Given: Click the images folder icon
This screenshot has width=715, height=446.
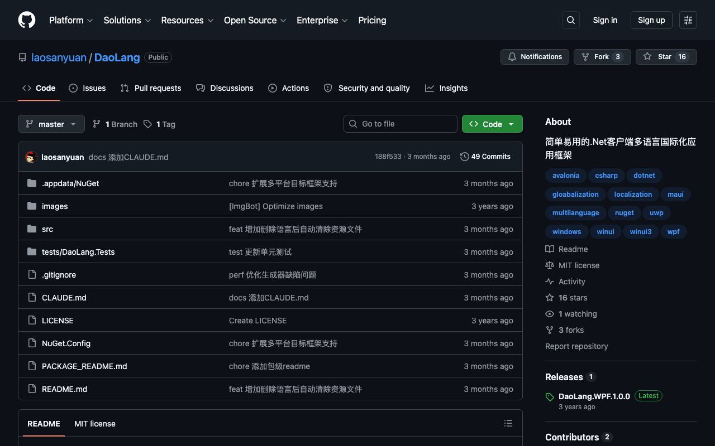Looking at the screenshot, I should coord(32,206).
